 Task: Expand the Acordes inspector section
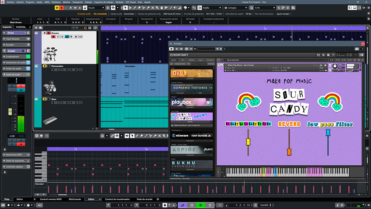(17, 45)
